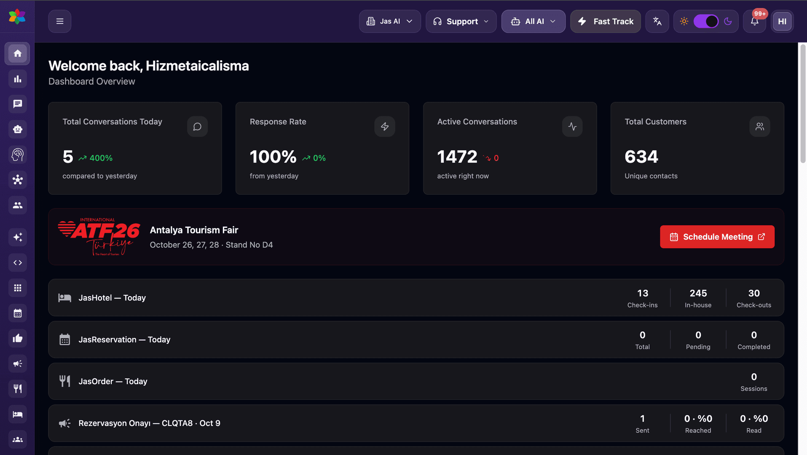Open the fork and knife sidebar icon
The image size is (807, 455).
point(17,389)
